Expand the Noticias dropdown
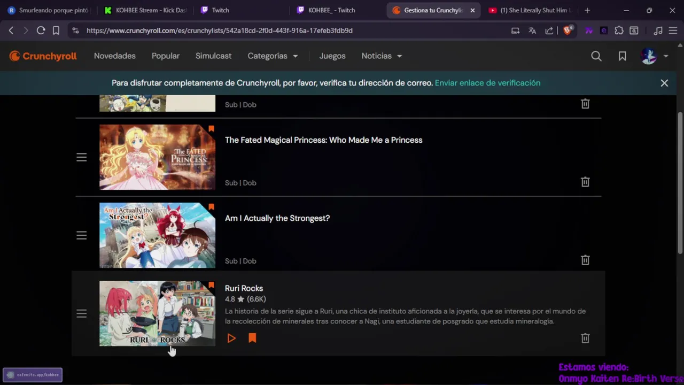 click(x=382, y=56)
